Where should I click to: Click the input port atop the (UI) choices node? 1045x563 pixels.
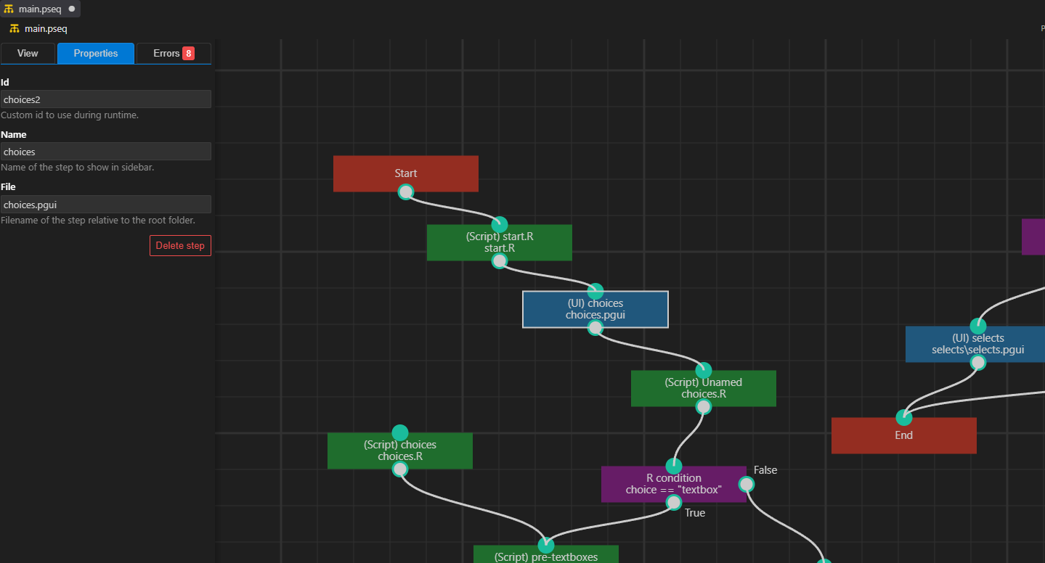click(x=595, y=291)
